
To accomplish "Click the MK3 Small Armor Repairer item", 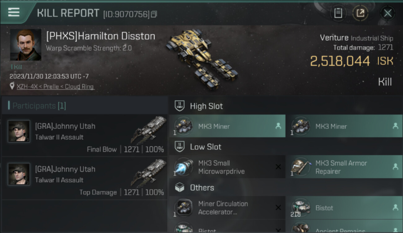I will click(x=344, y=167).
